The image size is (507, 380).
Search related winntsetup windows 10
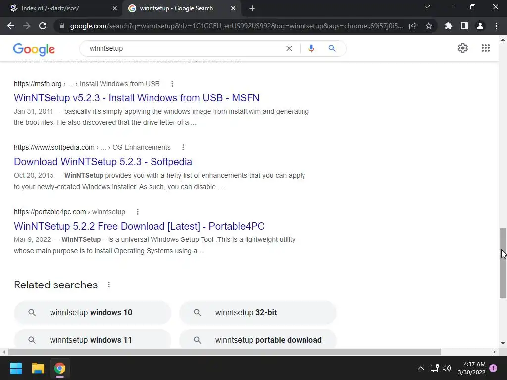point(93,313)
